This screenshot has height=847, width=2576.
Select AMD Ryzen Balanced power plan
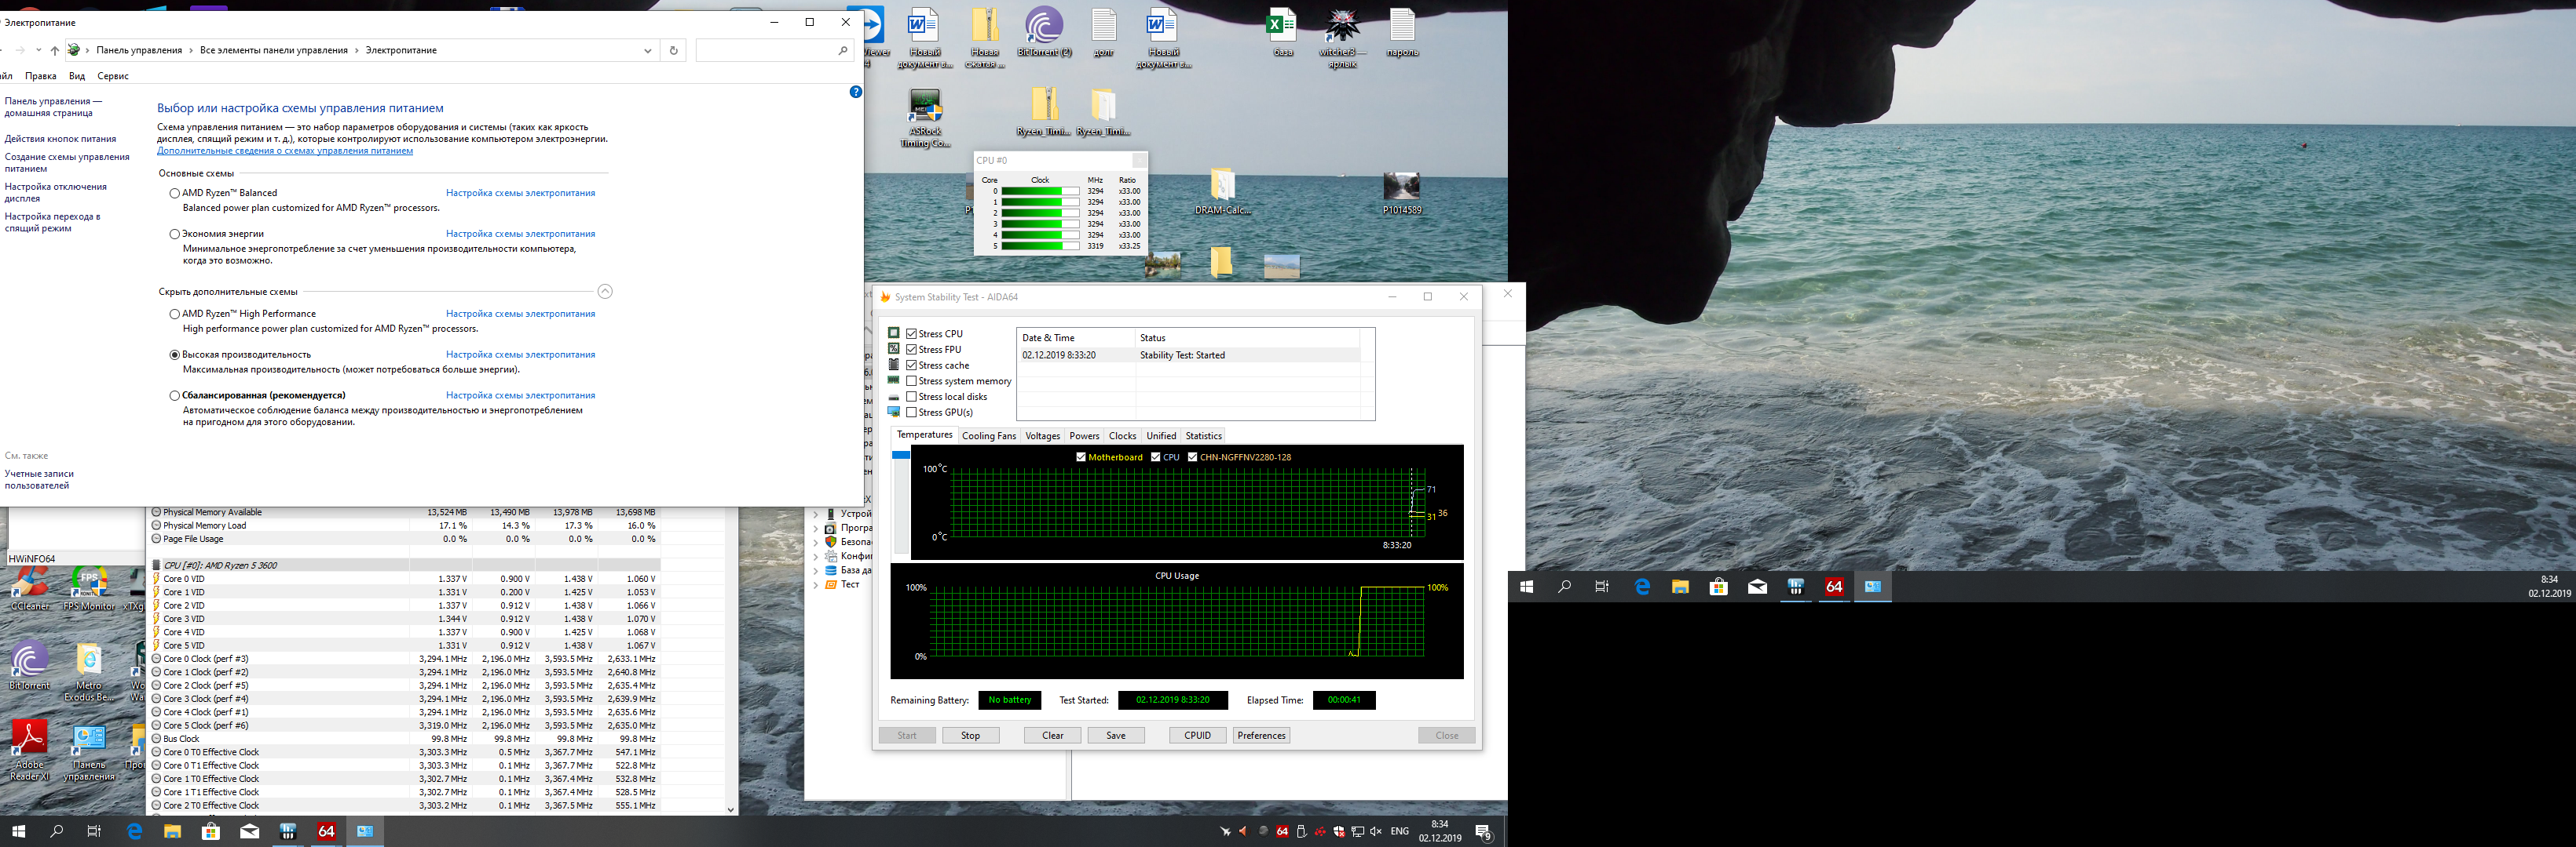[x=175, y=194]
